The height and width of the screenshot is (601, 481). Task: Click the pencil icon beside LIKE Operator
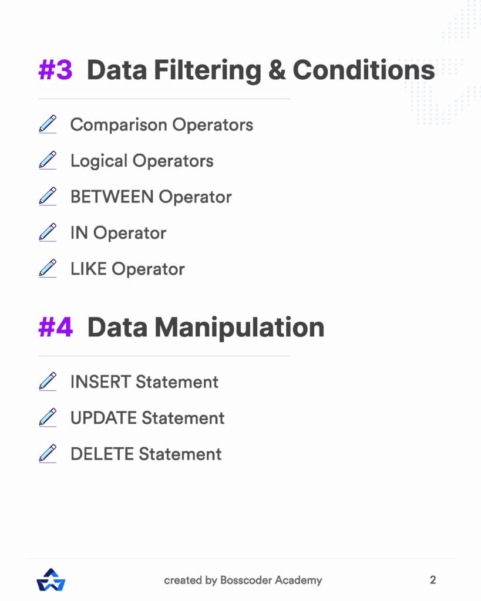48,269
